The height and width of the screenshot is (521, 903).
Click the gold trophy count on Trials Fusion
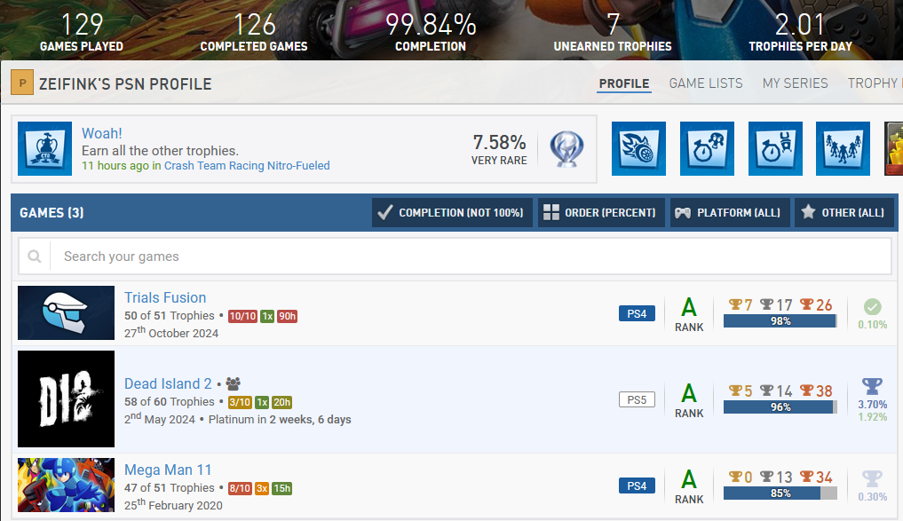pyautogui.click(x=741, y=304)
